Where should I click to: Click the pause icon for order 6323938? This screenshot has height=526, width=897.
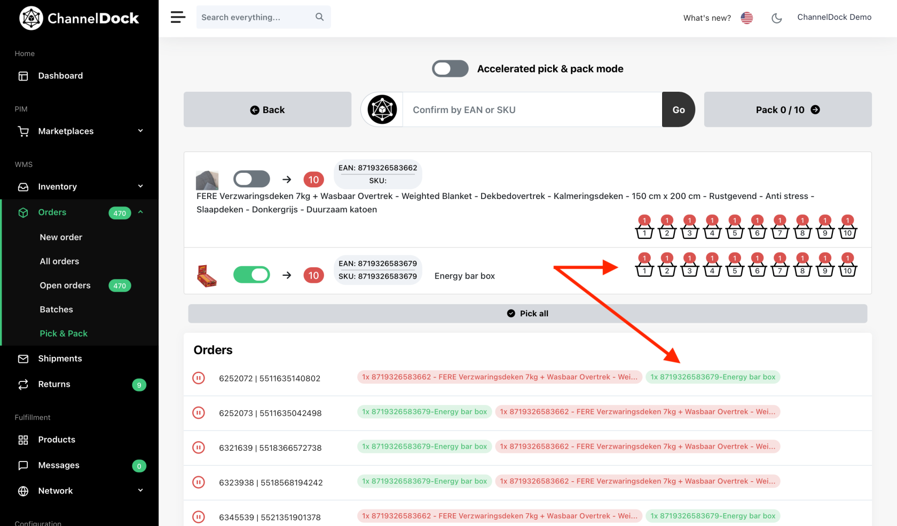point(199,482)
